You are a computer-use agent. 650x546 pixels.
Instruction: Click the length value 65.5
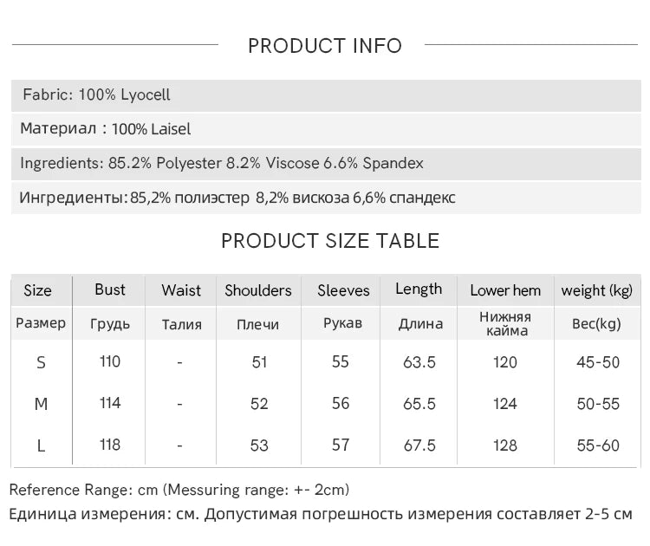tap(419, 404)
